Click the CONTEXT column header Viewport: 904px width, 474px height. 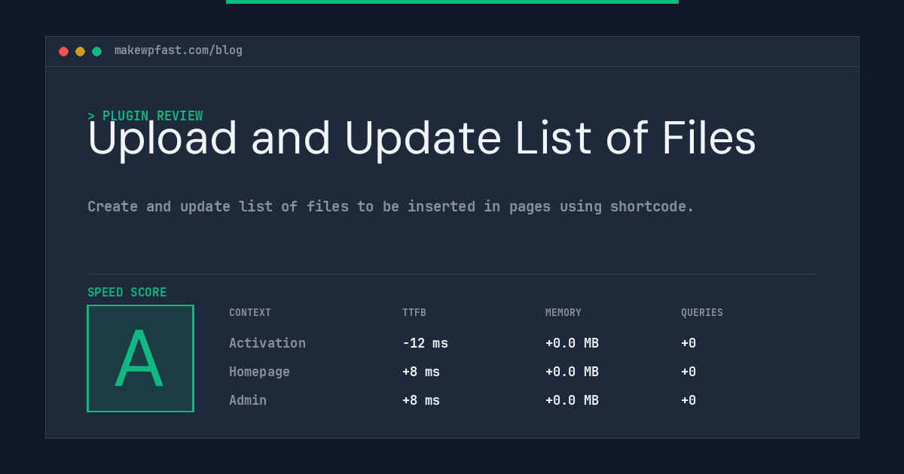pyautogui.click(x=250, y=313)
